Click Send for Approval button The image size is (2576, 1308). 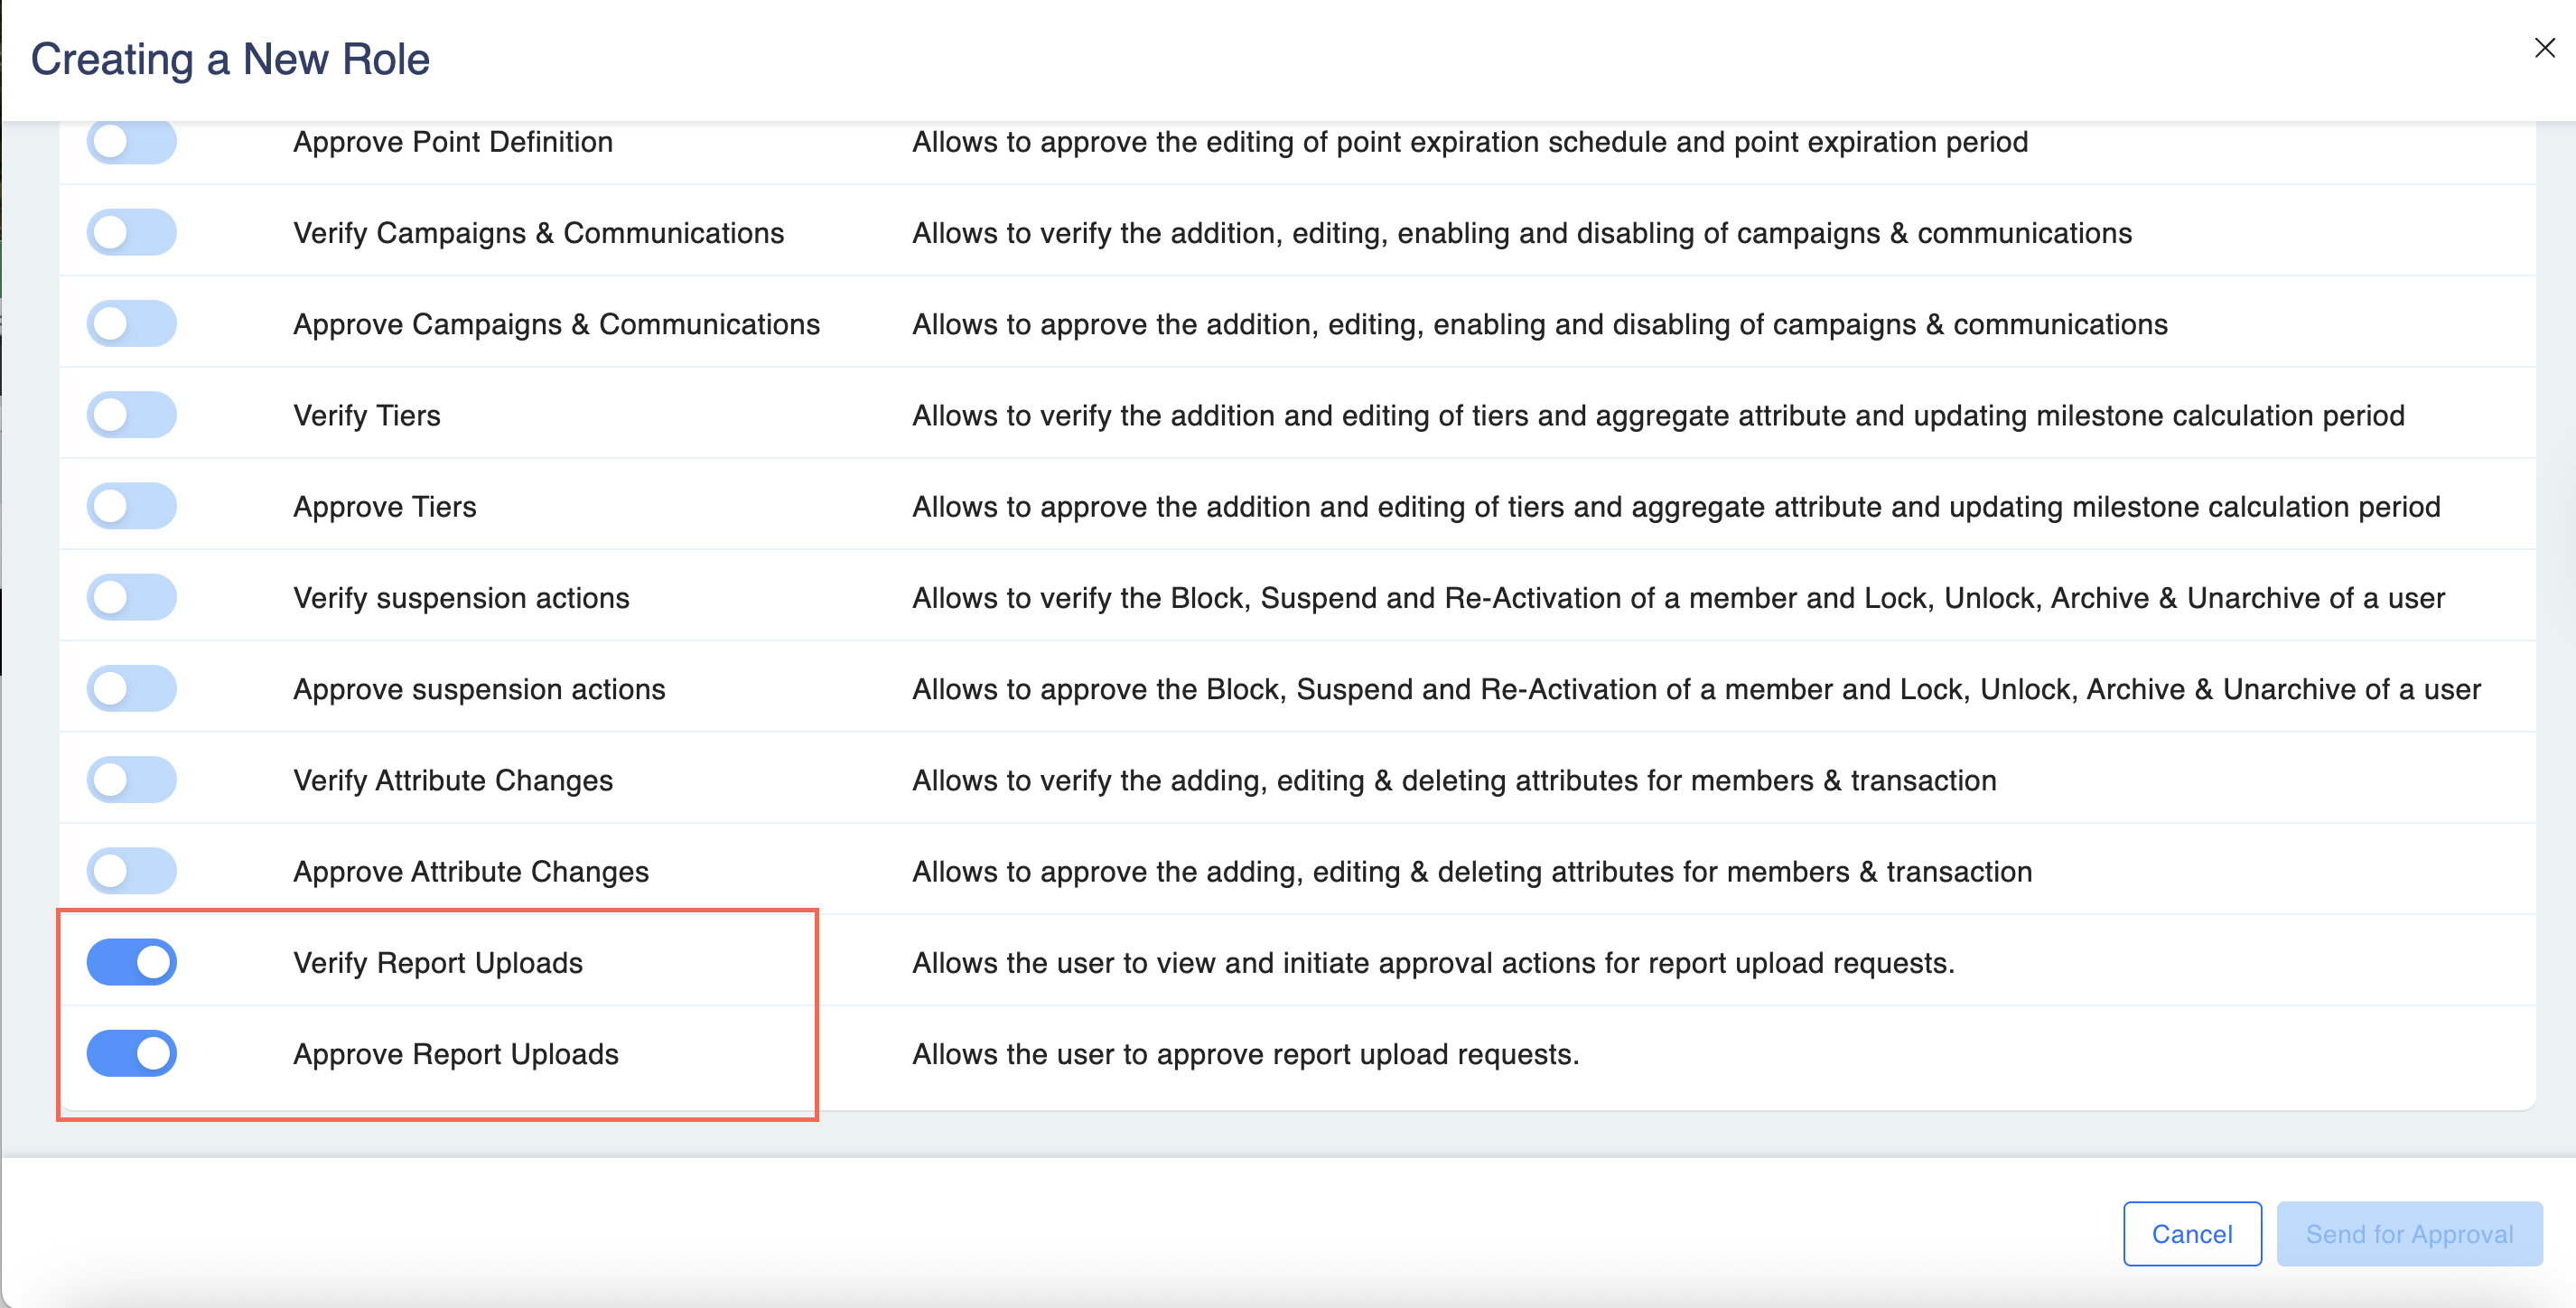tap(2408, 1233)
